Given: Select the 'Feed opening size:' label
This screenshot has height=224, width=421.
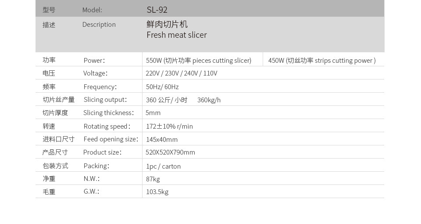Looking at the screenshot, I should (x=111, y=139).
